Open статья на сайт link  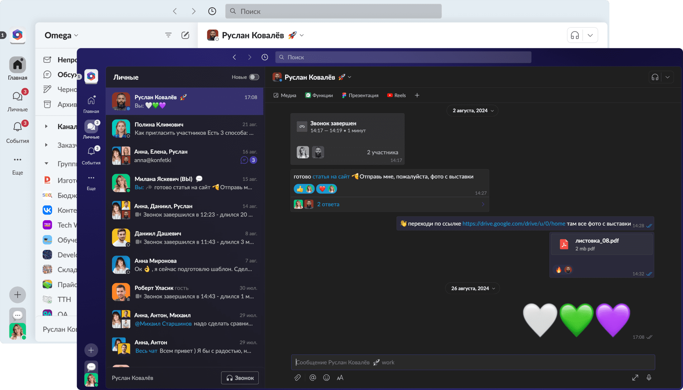pyautogui.click(x=331, y=177)
